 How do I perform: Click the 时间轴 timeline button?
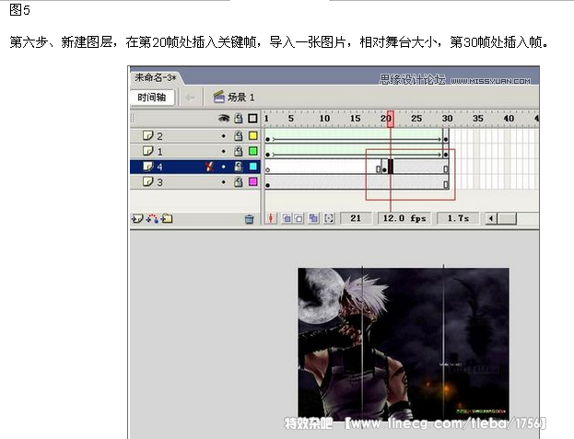[152, 98]
